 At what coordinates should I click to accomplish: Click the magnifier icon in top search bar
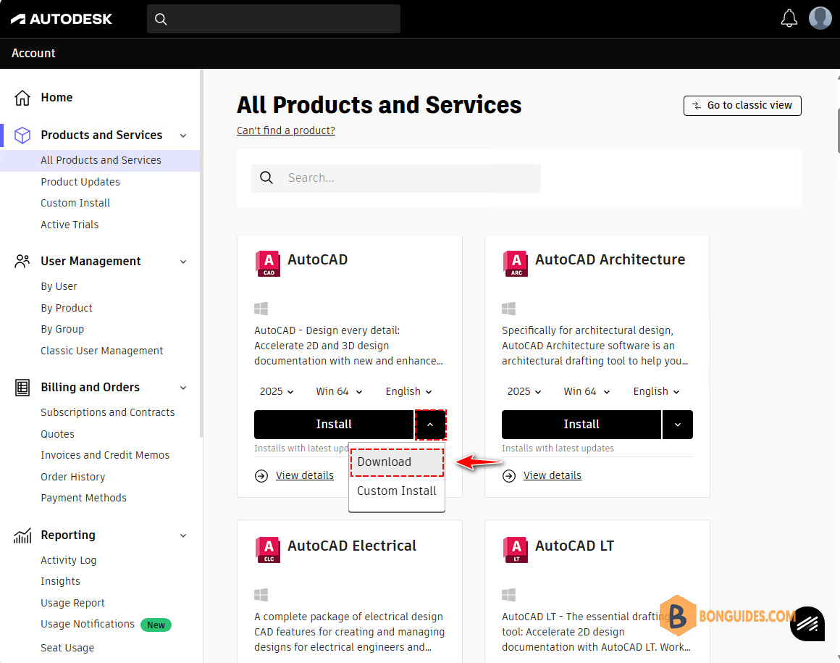pyautogui.click(x=161, y=20)
